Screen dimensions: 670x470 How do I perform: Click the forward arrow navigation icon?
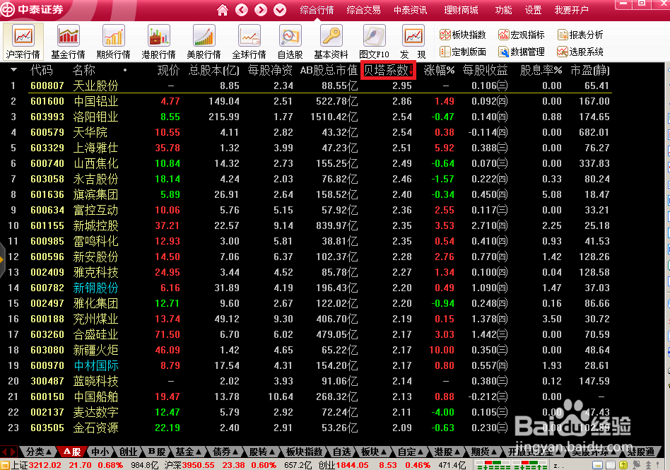261,10
